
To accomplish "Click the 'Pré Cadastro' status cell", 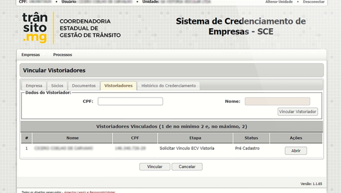I will [x=247, y=148].
